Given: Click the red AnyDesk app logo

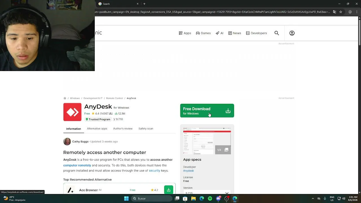Looking at the screenshot, I should coord(72,112).
